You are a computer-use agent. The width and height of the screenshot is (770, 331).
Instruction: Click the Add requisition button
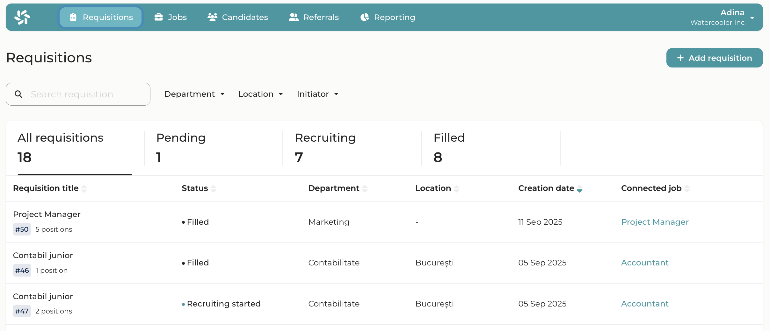[x=714, y=58]
